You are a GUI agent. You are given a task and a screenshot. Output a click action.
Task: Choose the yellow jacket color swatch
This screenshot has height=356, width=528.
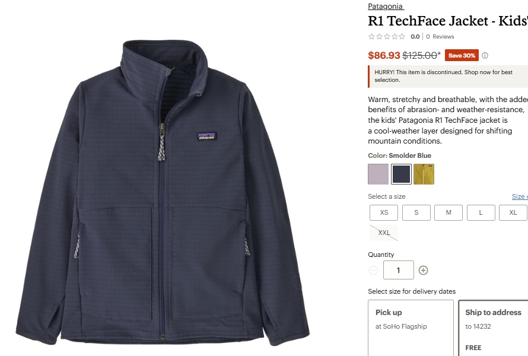pos(424,174)
